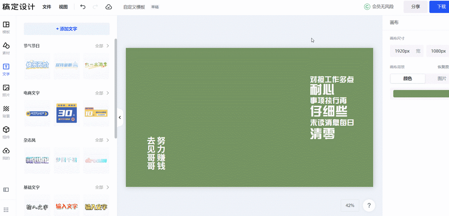Open the 背景 background panel

(6, 111)
